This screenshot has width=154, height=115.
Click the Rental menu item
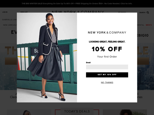click(x=141, y=25)
